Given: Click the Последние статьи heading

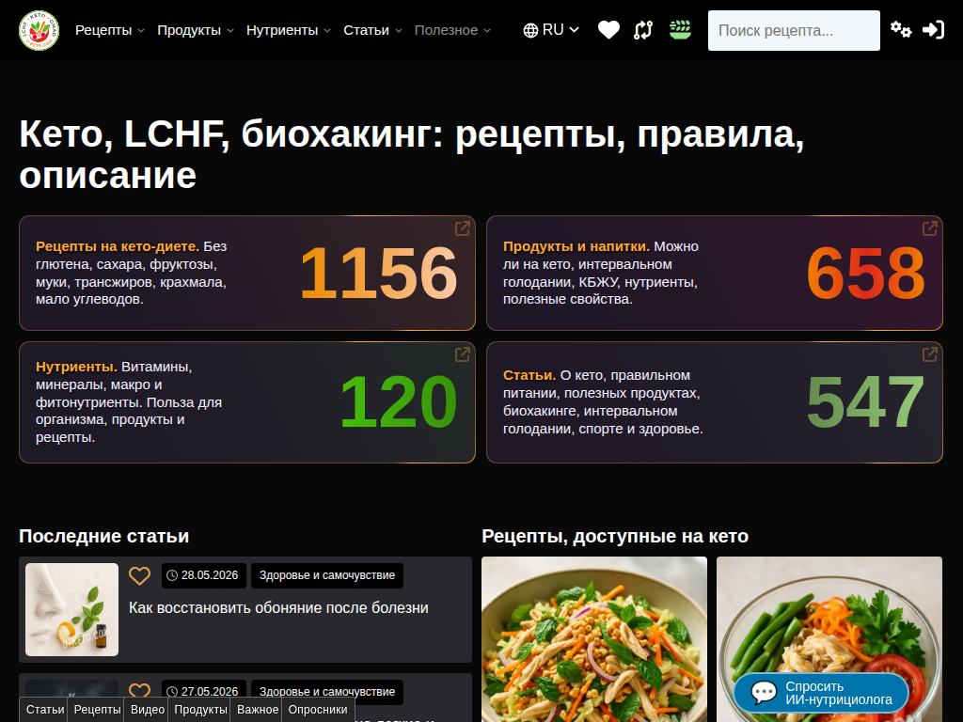Looking at the screenshot, I should (103, 536).
